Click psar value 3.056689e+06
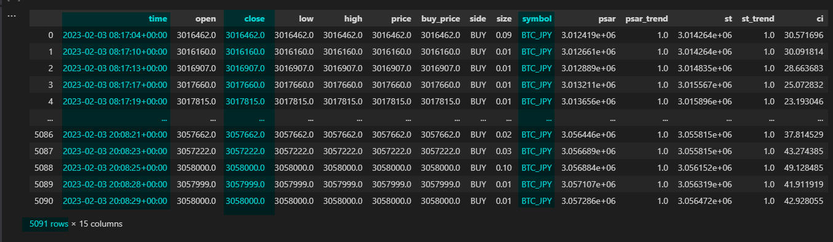Viewport: 833px width, 242px height. 588,150
